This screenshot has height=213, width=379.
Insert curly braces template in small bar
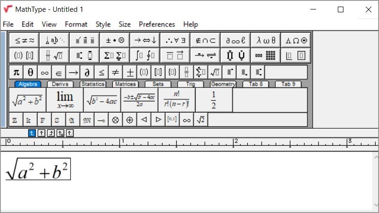pos(172,72)
